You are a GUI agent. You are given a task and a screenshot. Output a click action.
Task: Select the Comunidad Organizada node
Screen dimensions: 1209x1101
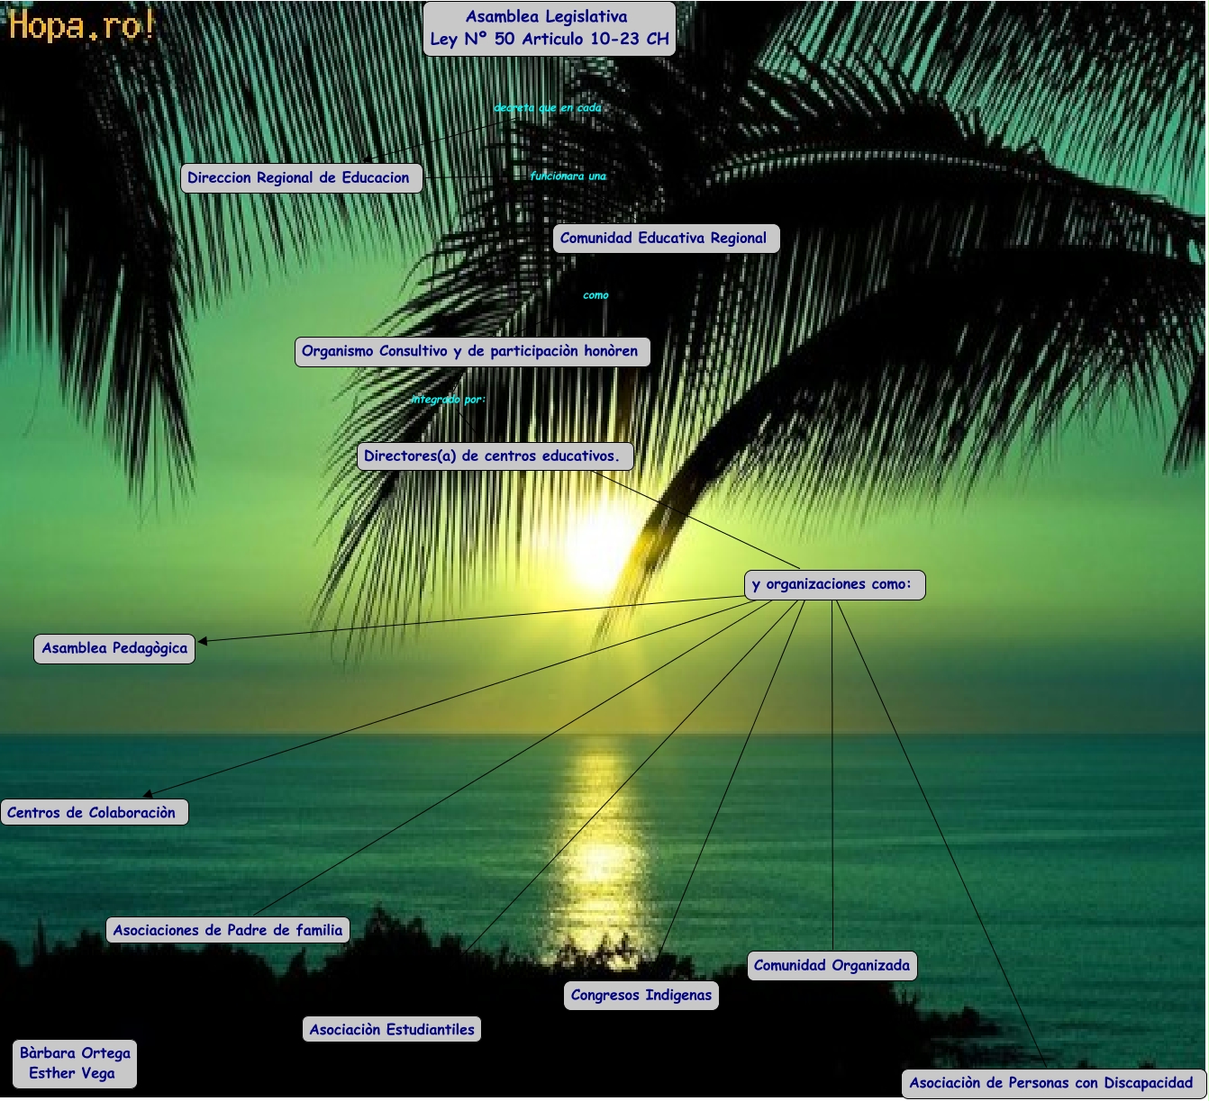(x=832, y=966)
